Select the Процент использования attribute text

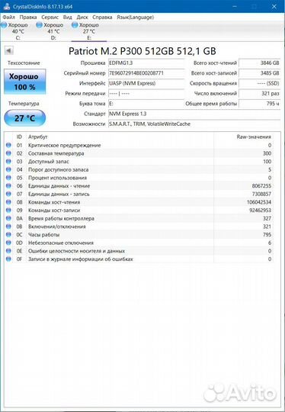pos(57,178)
